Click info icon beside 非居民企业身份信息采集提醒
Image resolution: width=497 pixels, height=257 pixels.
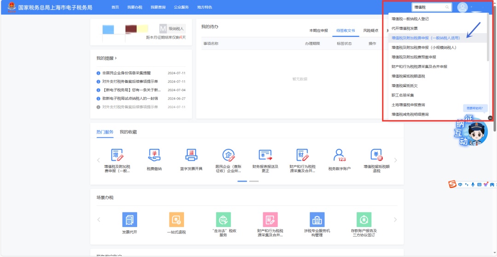tap(98, 73)
